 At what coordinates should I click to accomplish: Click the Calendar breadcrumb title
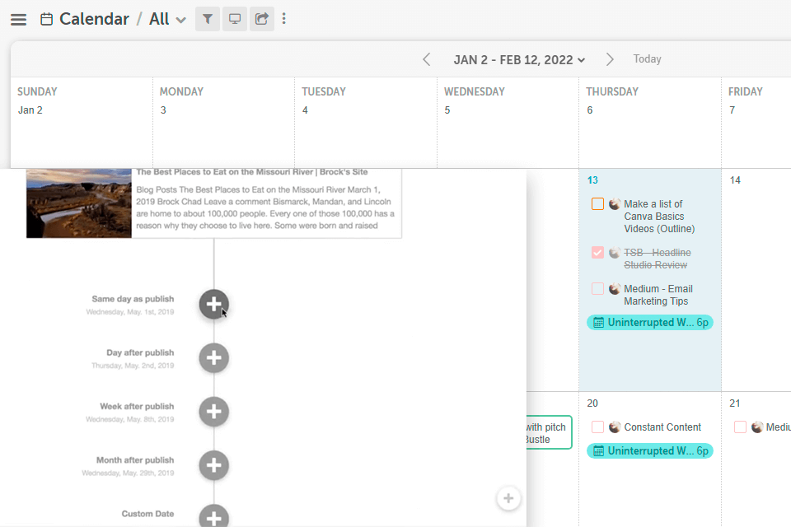pyautogui.click(x=94, y=19)
